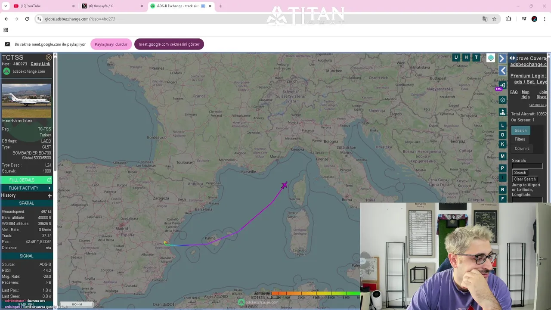Select the Filters tab
The height and width of the screenshot is (310, 551).
[x=520, y=139]
